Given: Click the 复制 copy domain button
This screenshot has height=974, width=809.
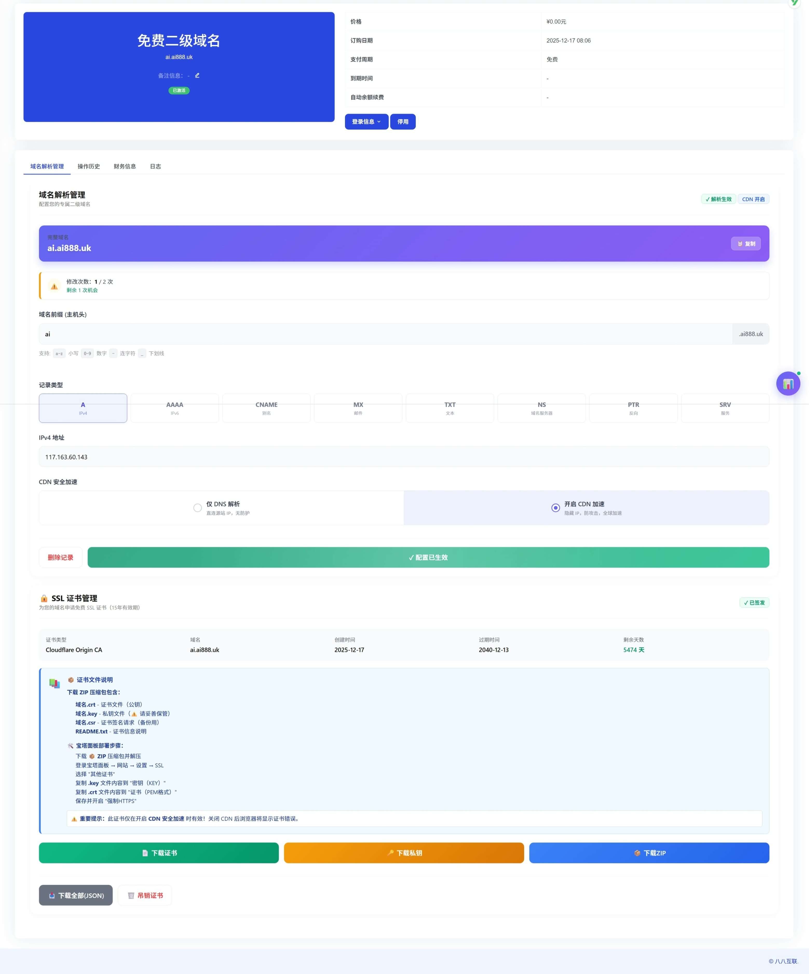Looking at the screenshot, I should click(745, 244).
